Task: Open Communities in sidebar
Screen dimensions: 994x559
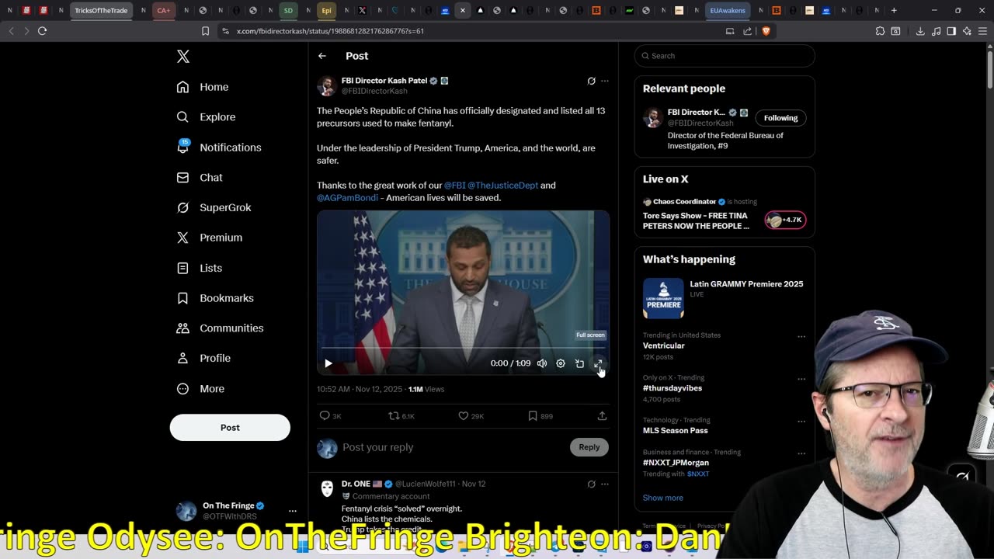Action: point(220,328)
